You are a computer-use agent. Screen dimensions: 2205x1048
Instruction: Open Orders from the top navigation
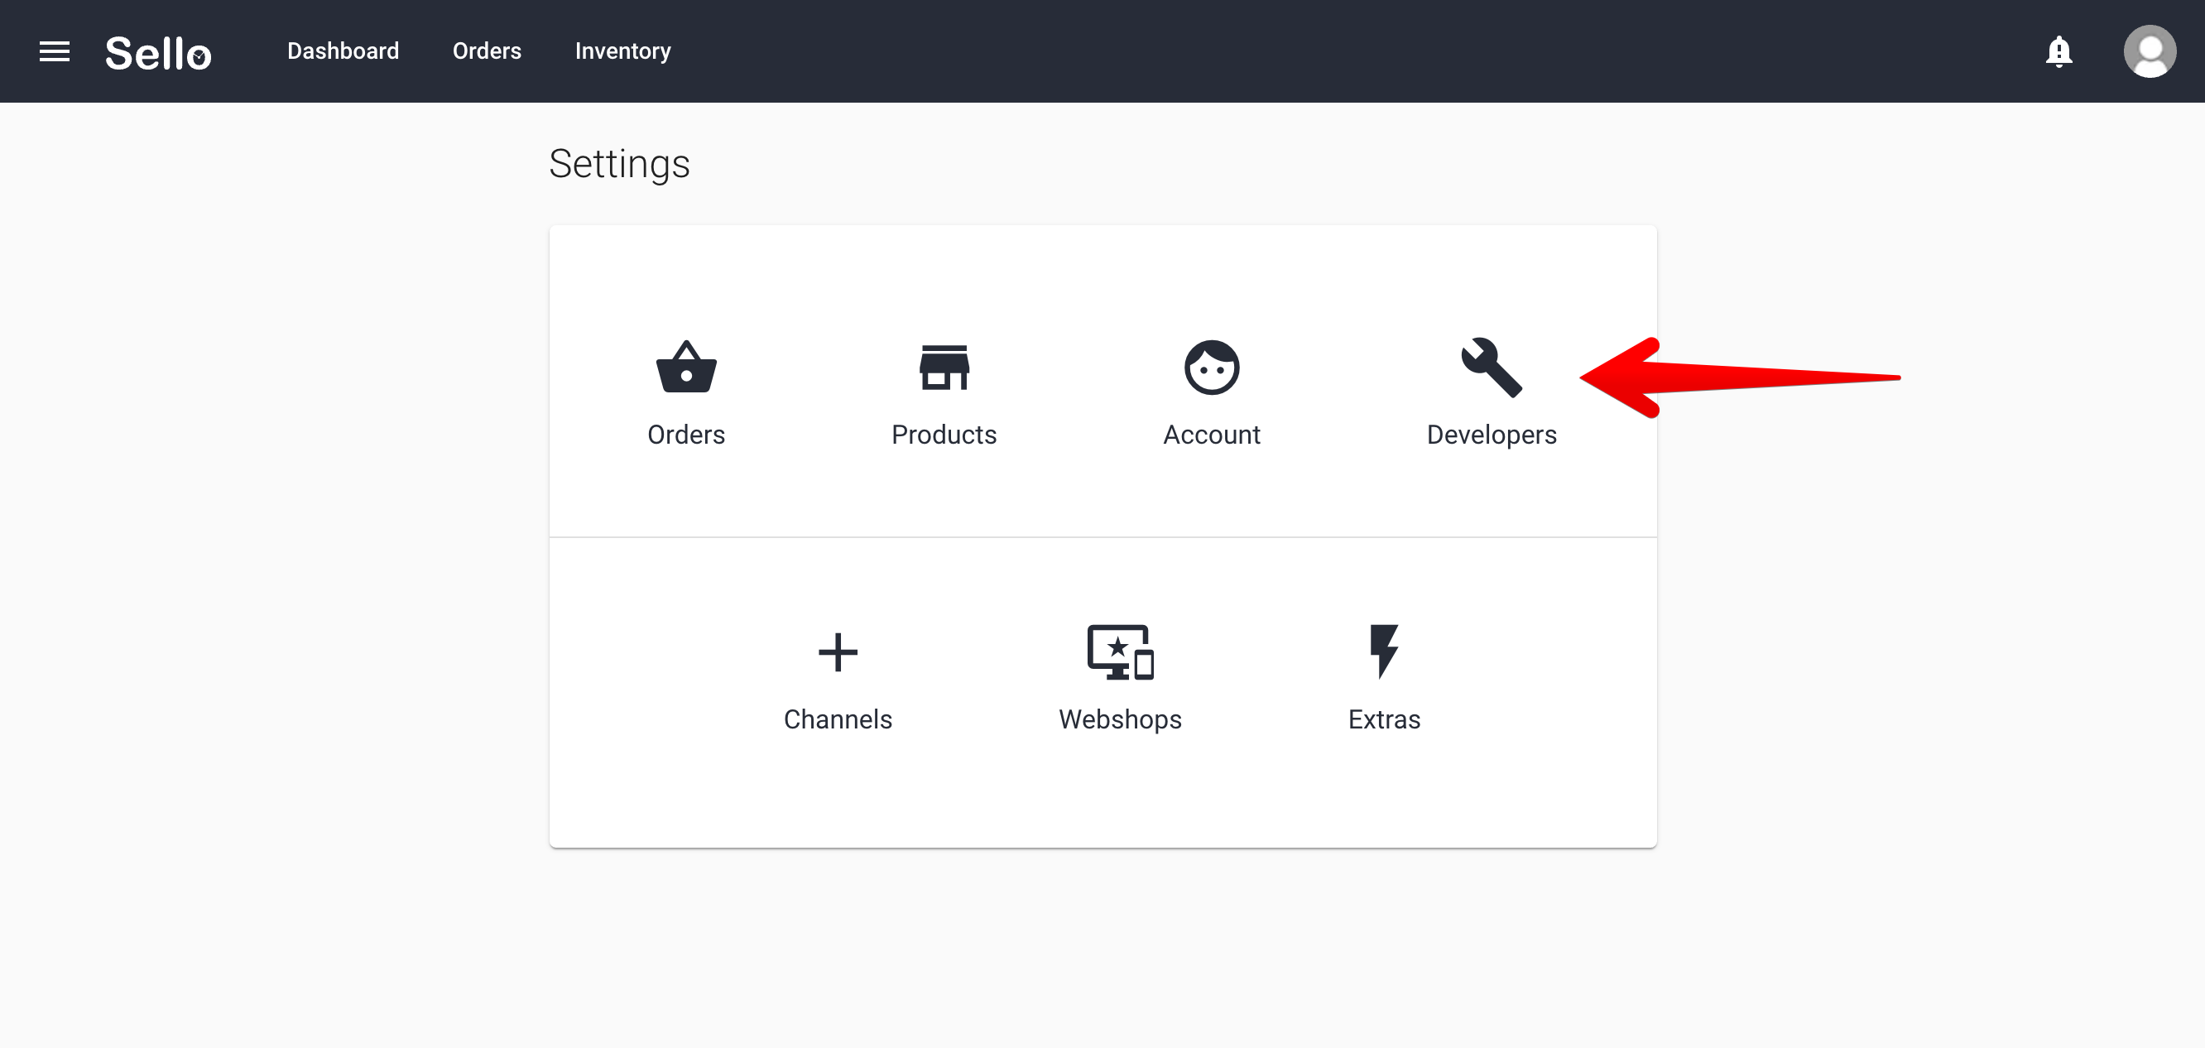[486, 50]
